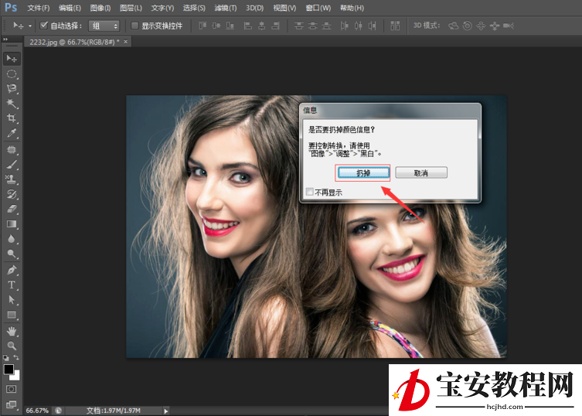Open the 图像(I) menu

pos(100,8)
